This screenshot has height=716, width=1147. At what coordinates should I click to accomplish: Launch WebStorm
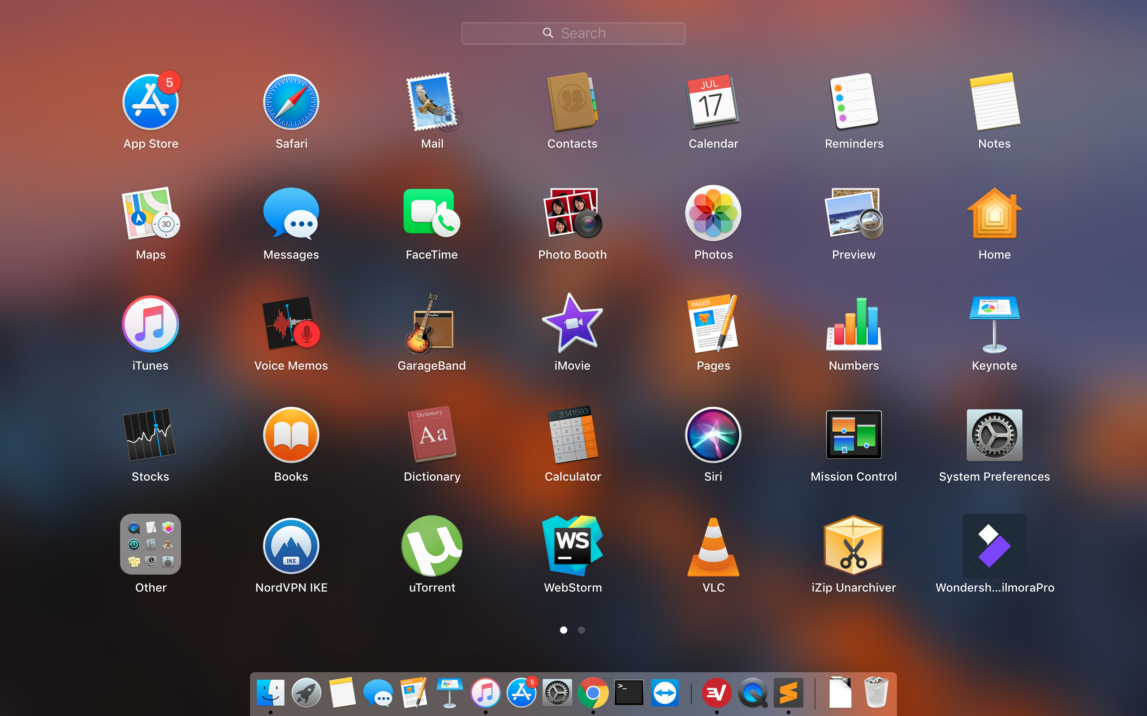coord(573,546)
